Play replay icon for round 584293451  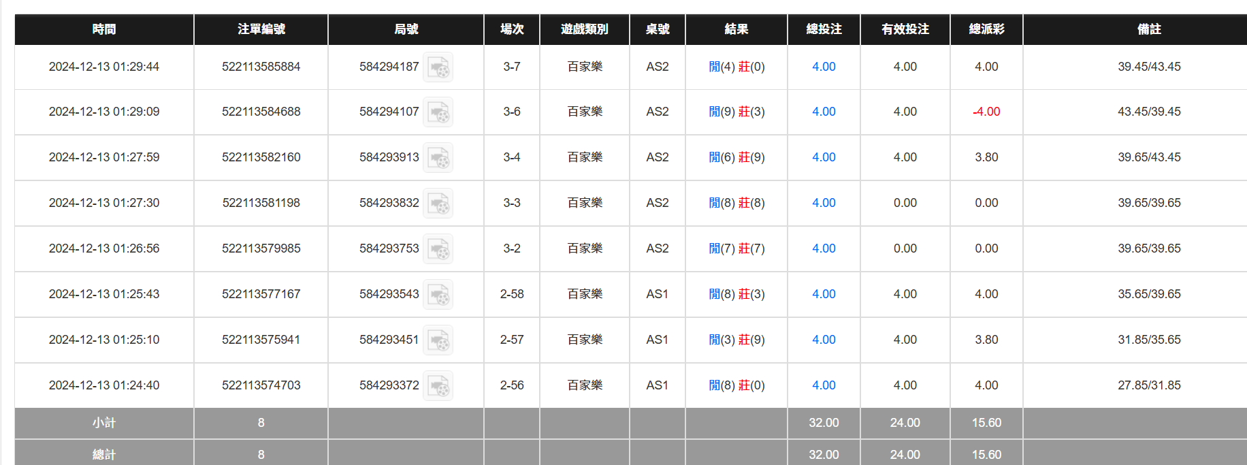pos(438,340)
